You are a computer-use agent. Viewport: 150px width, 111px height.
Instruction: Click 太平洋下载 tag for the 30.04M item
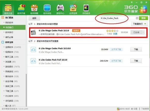pos(116,49)
